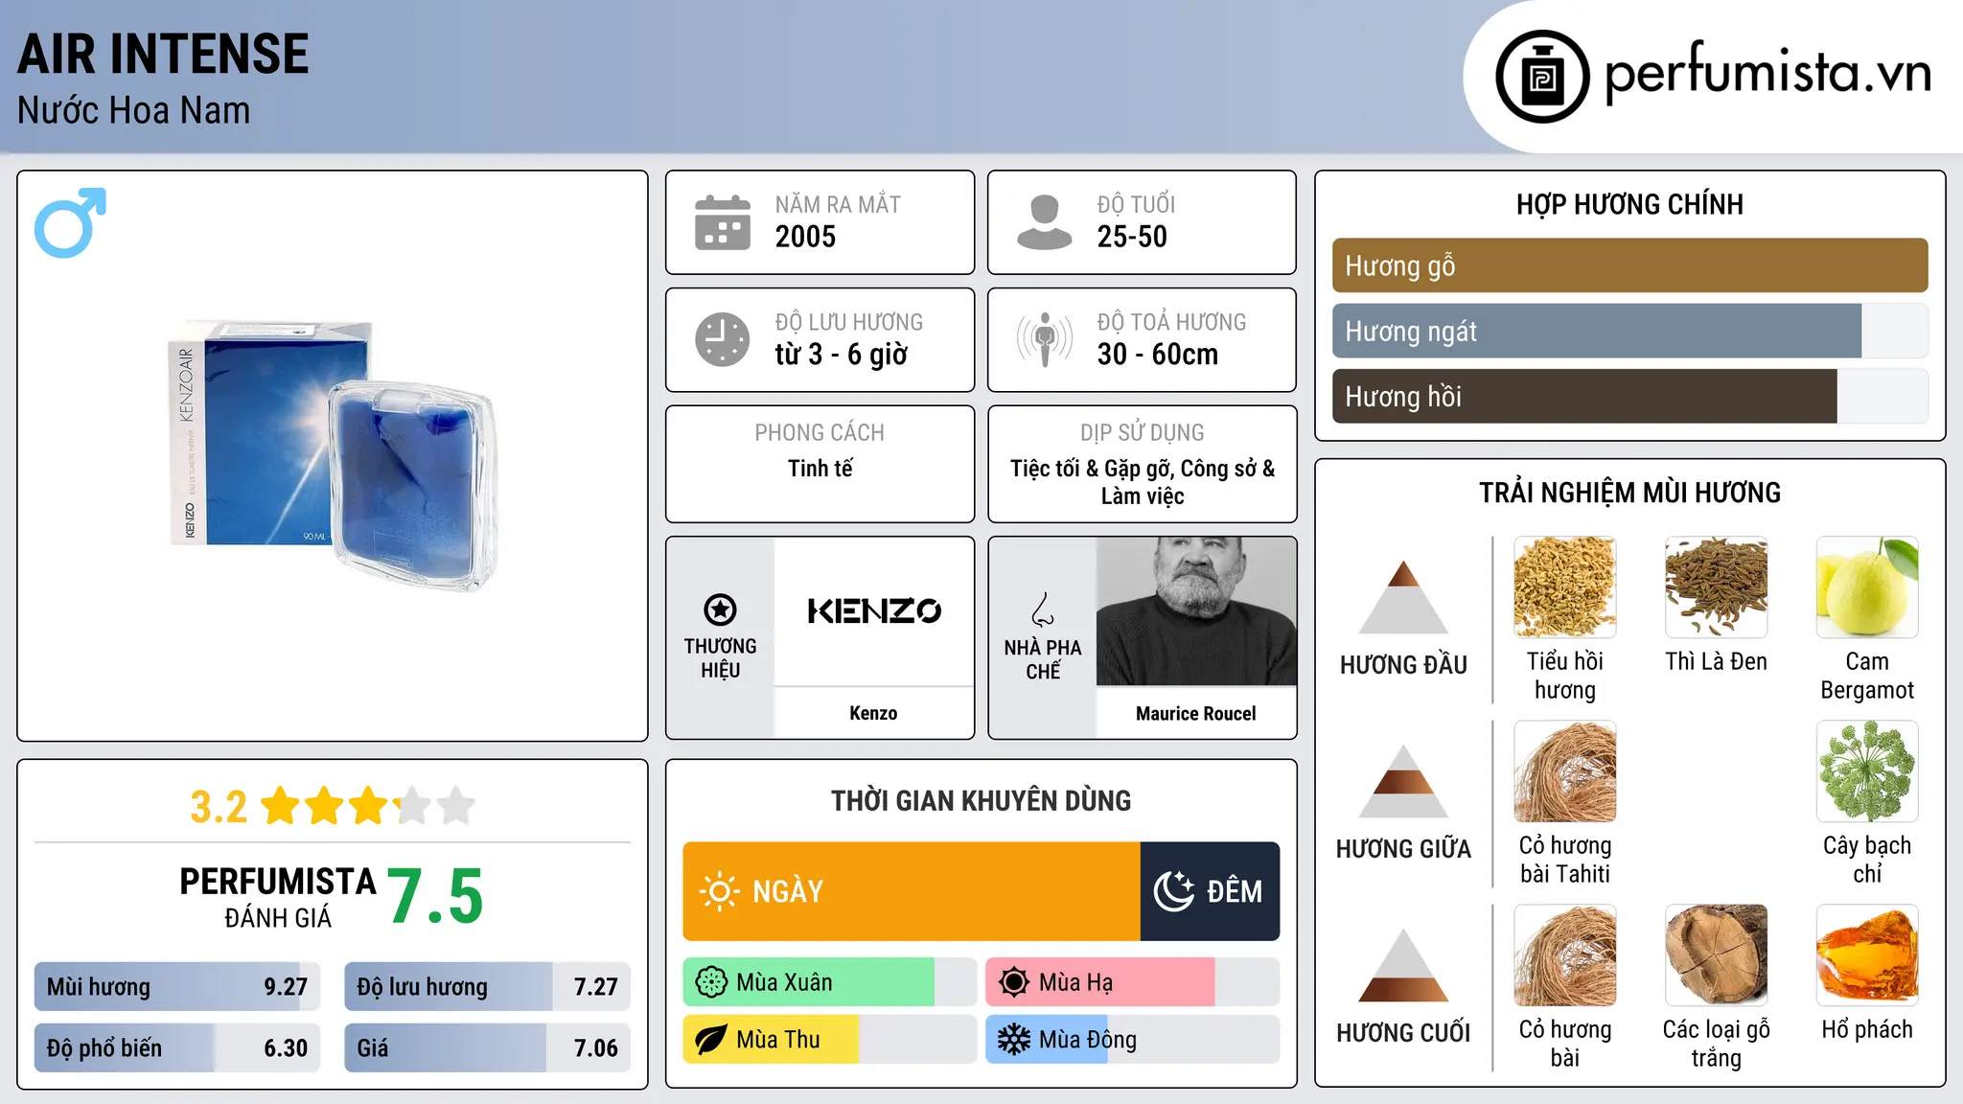Click the blue male gender symbol icon

70,222
